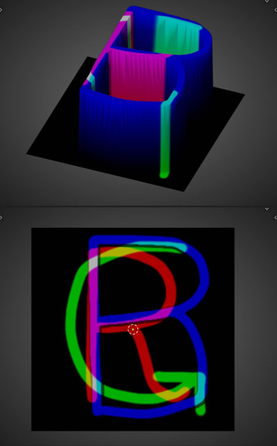Click the divider between the two viewports
Image resolution: width=277 pixels, height=446 pixels.
(x=138, y=206)
